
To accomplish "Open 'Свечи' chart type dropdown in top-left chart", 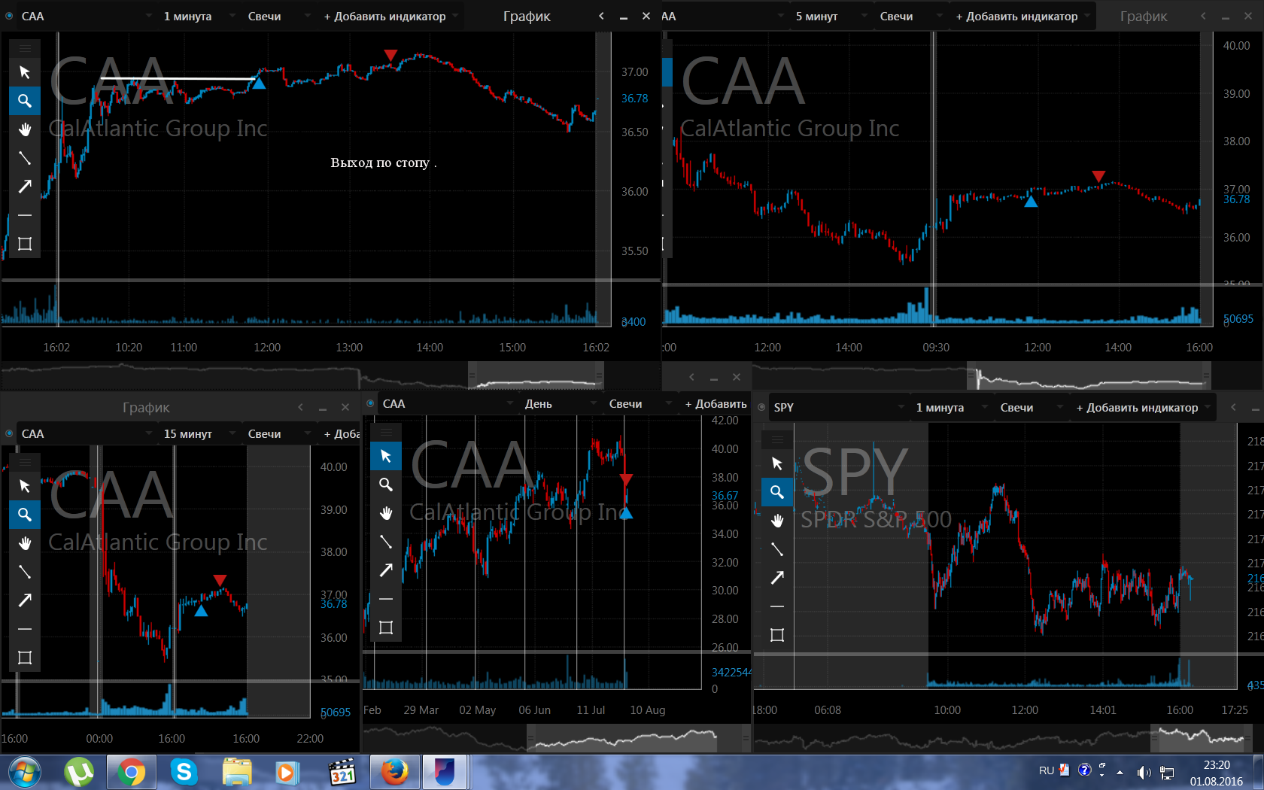I will pyautogui.click(x=278, y=16).
